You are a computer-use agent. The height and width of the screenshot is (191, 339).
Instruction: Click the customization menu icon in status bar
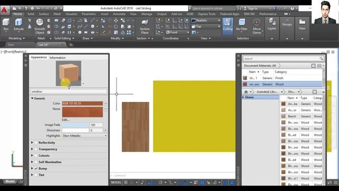point(335,183)
